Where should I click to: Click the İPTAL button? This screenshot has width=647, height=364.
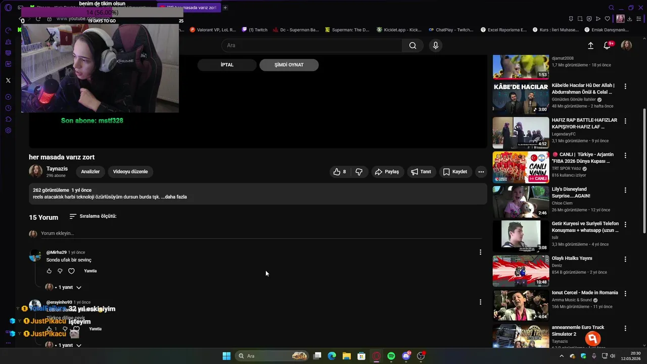[x=227, y=65]
